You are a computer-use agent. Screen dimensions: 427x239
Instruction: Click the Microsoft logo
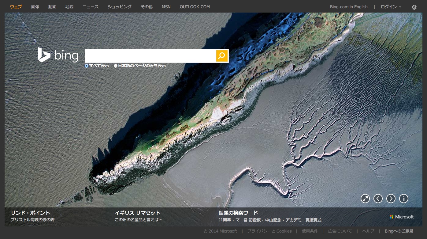pos(402,217)
